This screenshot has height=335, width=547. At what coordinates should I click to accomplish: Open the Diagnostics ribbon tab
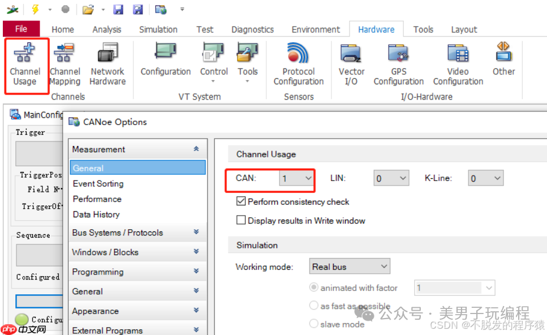(x=252, y=29)
